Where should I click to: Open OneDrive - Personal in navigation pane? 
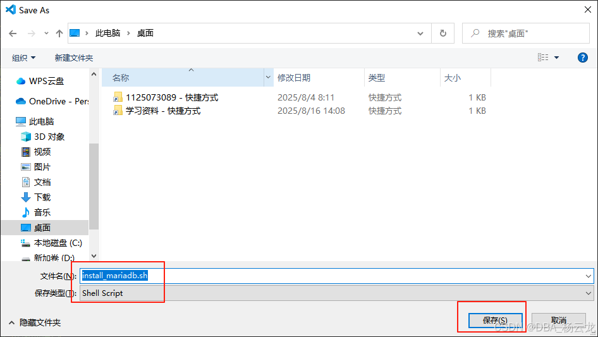52,102
